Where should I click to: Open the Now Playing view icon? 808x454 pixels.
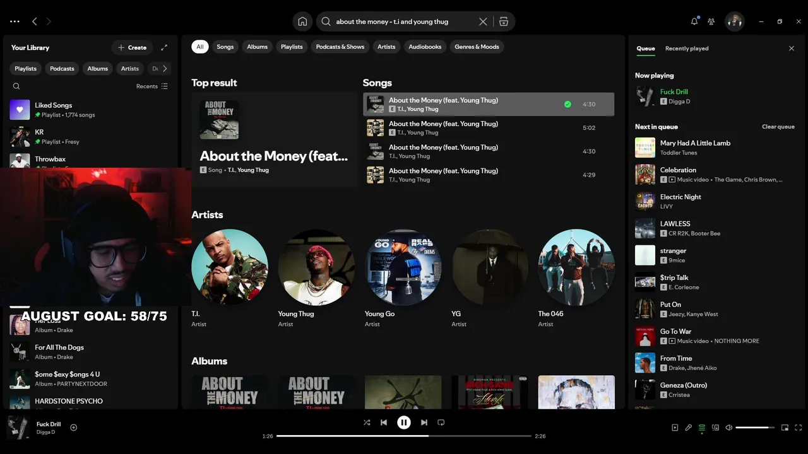[675, 428]
